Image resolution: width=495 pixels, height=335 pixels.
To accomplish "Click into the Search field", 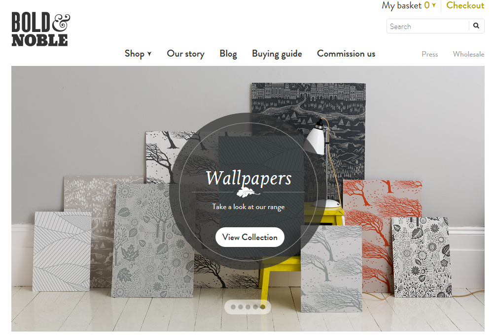I will click(428, 26).
